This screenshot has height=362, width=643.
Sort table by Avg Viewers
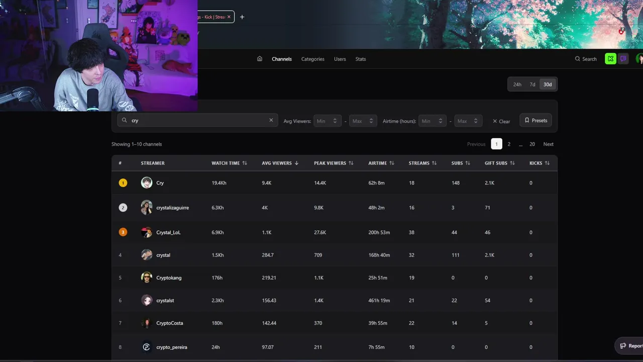point(280,163)
